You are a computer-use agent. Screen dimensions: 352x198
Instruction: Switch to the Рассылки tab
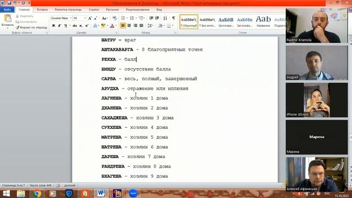[112, 10]
